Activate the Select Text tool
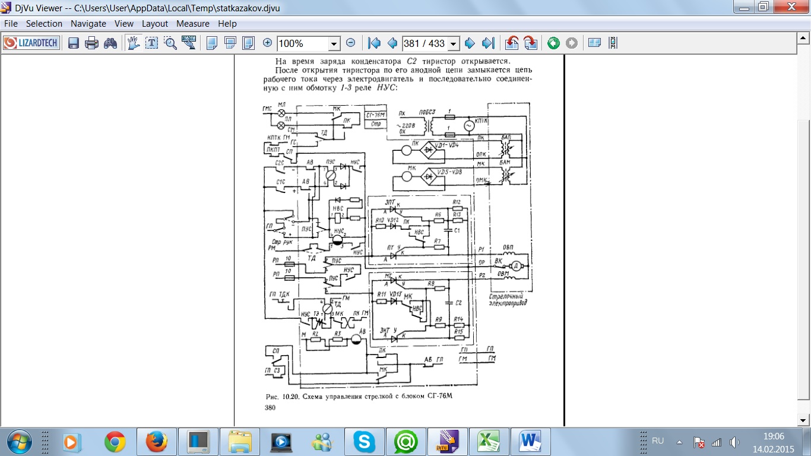The height and width of the screenshot is (456, 811). coord(152,43)
